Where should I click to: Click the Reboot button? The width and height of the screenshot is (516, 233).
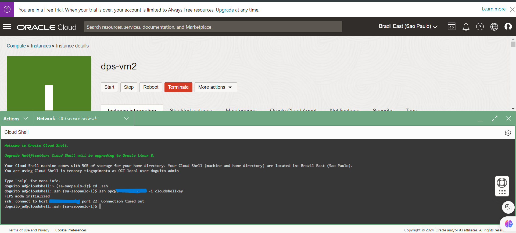pyautogui.click(x=151, y=87)
